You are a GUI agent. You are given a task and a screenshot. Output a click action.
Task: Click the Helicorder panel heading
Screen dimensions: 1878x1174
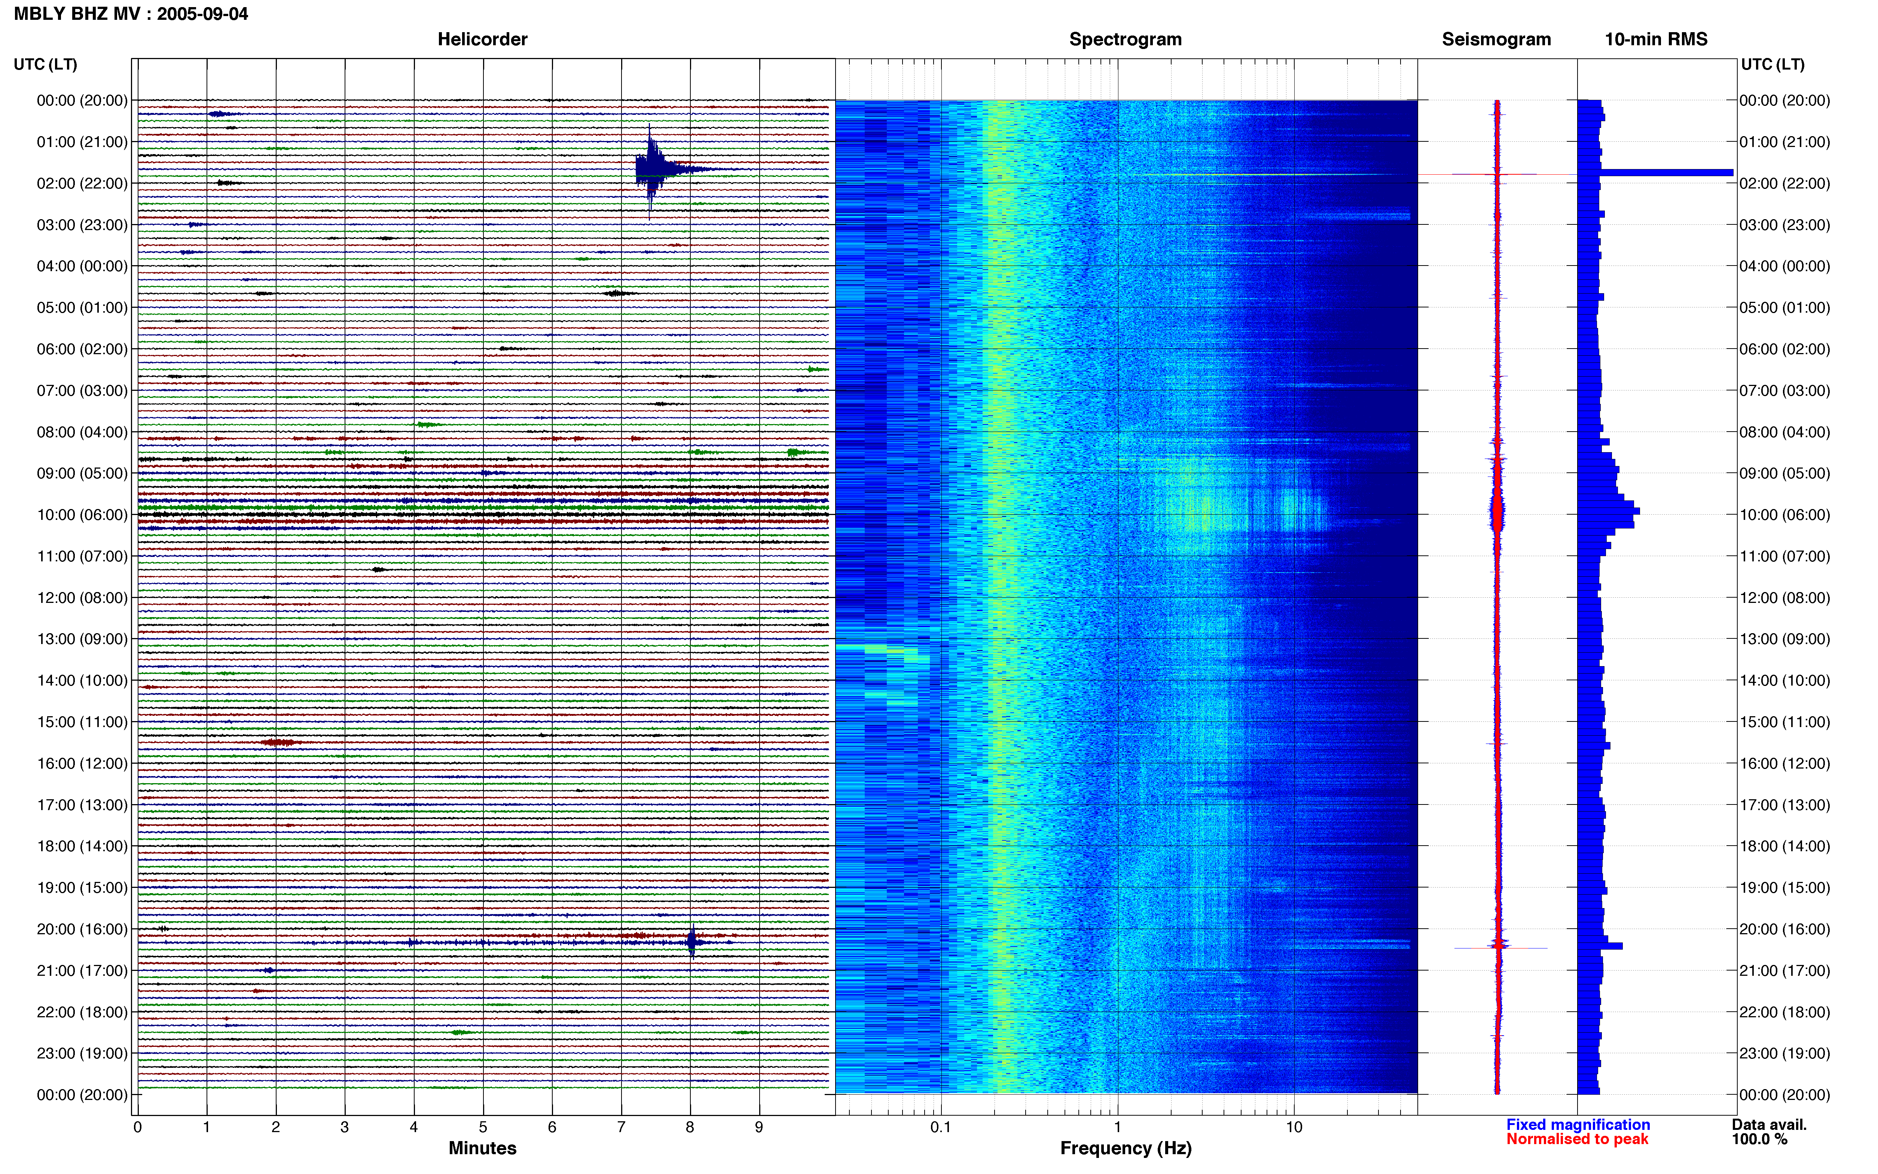tap(482, 39)
